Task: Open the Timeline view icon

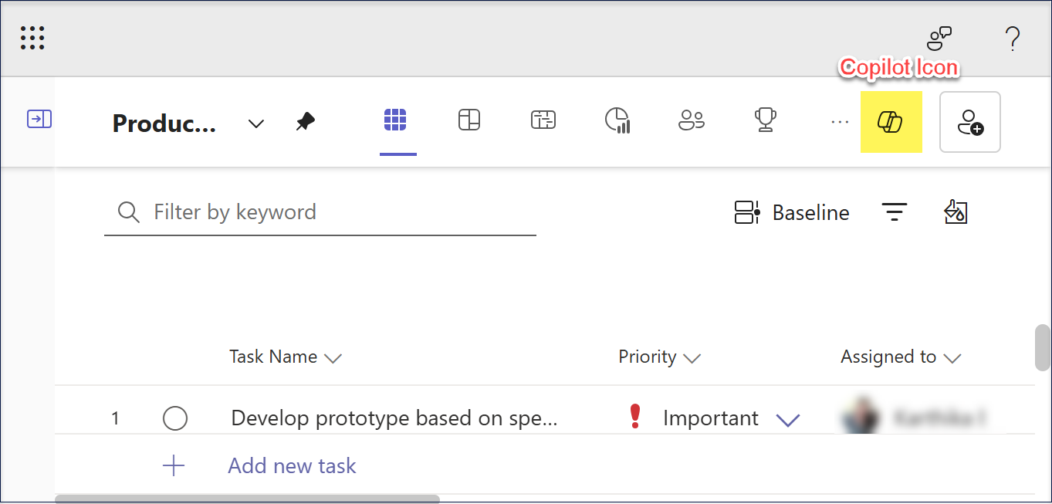Action: coord(543,120)
